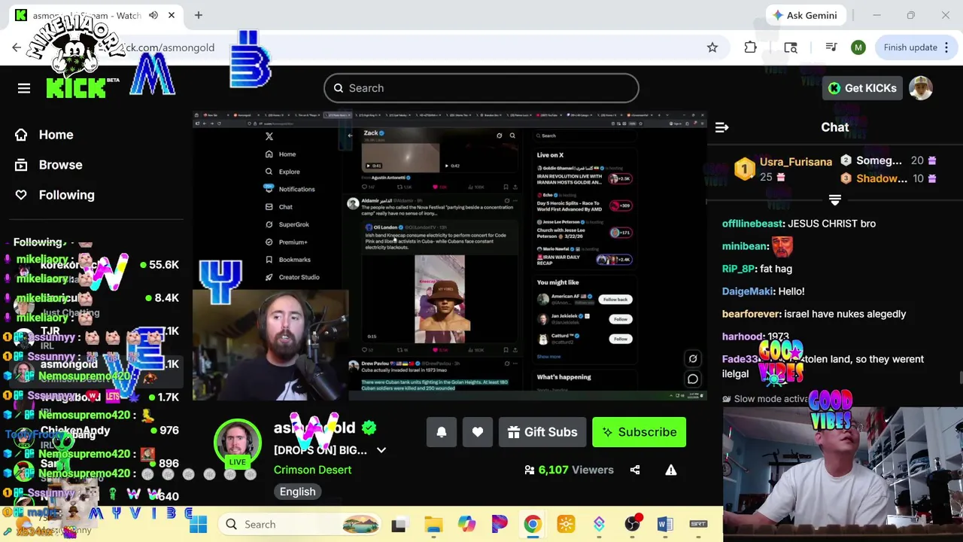Open Task View on taskbar
The width and height of the screenshot is (963, 542).
coord(399,525)
